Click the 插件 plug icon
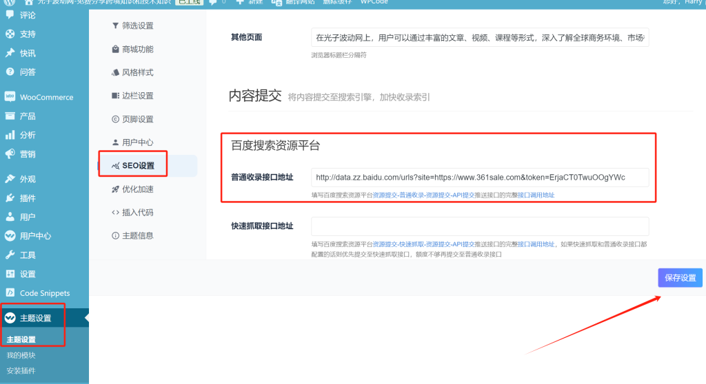 pyautogui.click(x=10, y=198)
